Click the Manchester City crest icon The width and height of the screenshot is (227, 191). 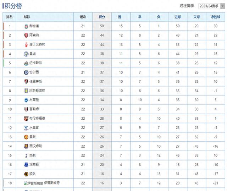(x=26, y=54)
